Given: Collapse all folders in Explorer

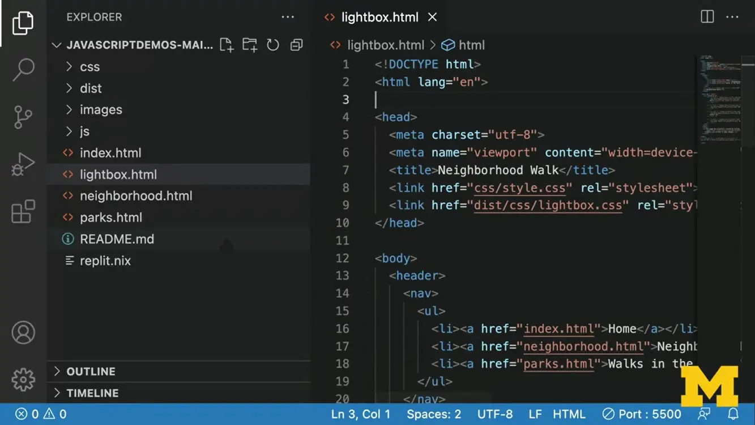Looking at the screenshot, I should coord(296,45).
